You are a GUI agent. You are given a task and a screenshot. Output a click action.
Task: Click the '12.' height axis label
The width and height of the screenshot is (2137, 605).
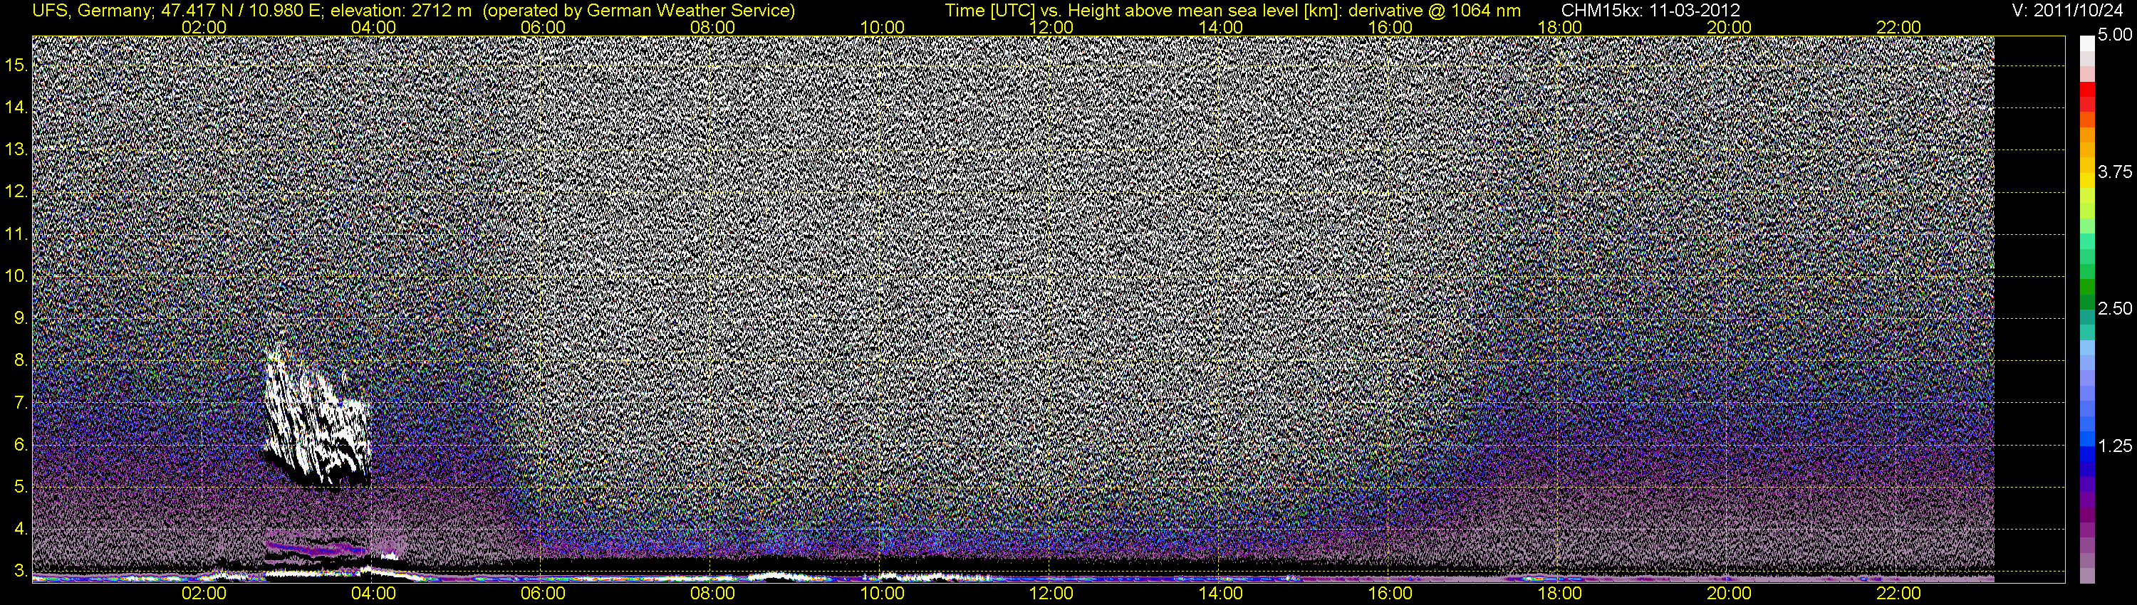pos(16,192)
